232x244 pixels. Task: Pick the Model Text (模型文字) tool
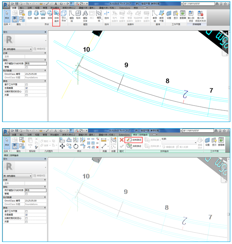pos(85,16)
